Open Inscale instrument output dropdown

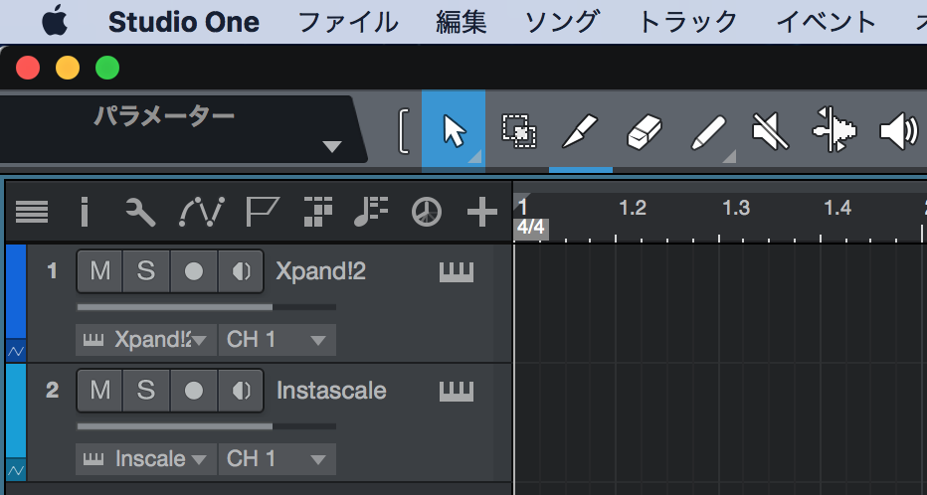tap(146, 459)
